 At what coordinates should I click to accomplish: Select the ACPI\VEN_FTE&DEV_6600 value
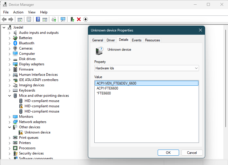(147, 83)
